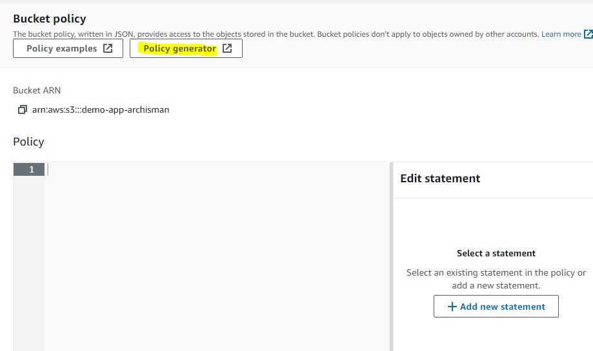Select line number 1 in the editor gutter
The width and height of the screenshot is (593, 351).
point(29,169)
